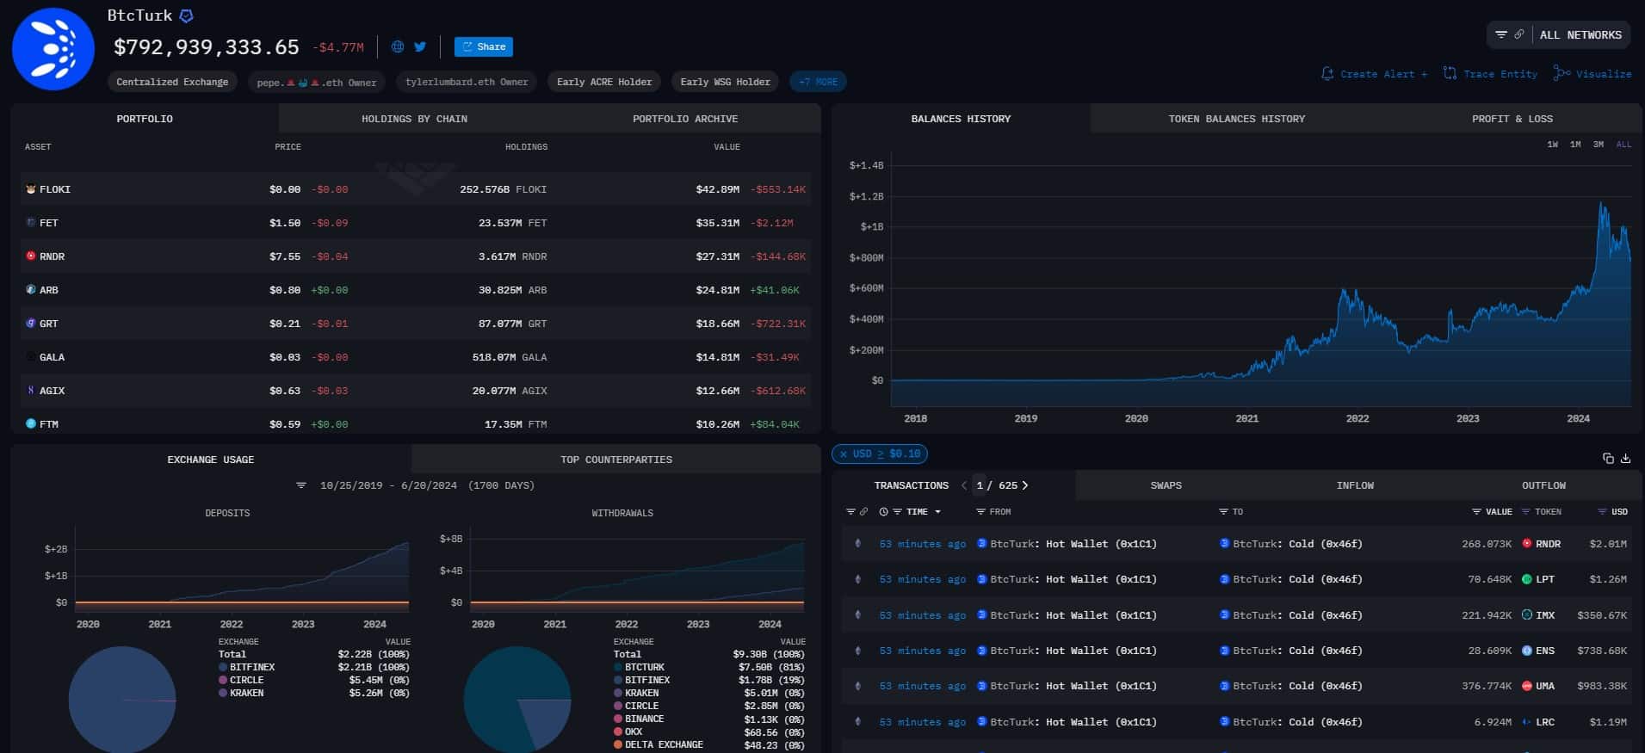Click the FET token icon
Image resolution: width=1645 pixels, height=753 pixels.
click(x=31, y=223)
